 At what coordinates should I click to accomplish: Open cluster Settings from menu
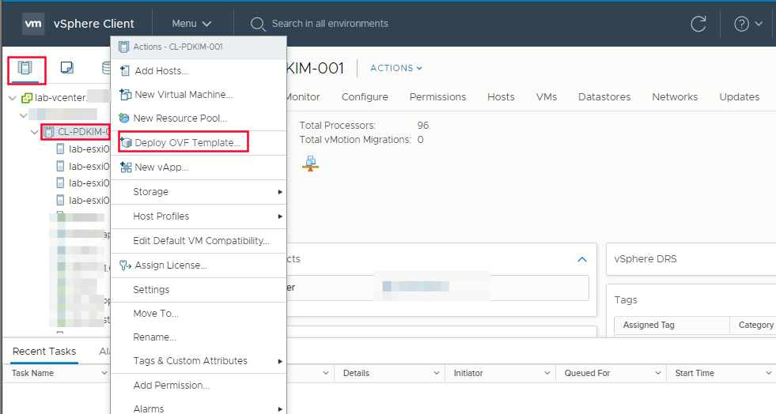199,290
